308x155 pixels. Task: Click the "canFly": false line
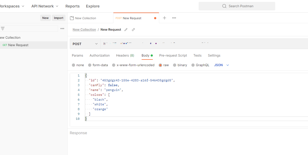(x=104, y=85)
